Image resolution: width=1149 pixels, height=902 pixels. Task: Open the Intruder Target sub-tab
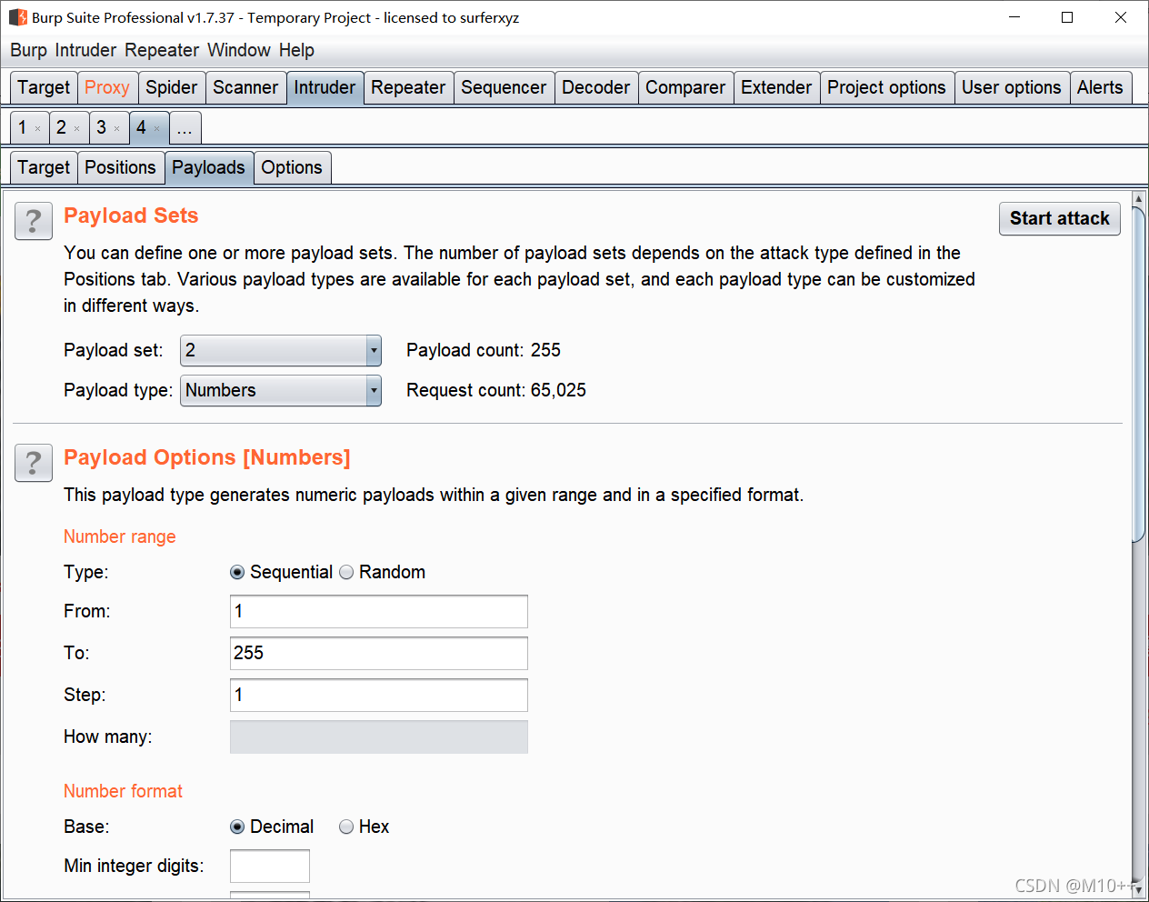(x=44, y=167)
